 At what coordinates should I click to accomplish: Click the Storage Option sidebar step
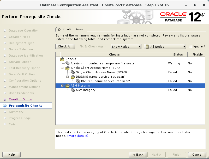coord(20,62)
